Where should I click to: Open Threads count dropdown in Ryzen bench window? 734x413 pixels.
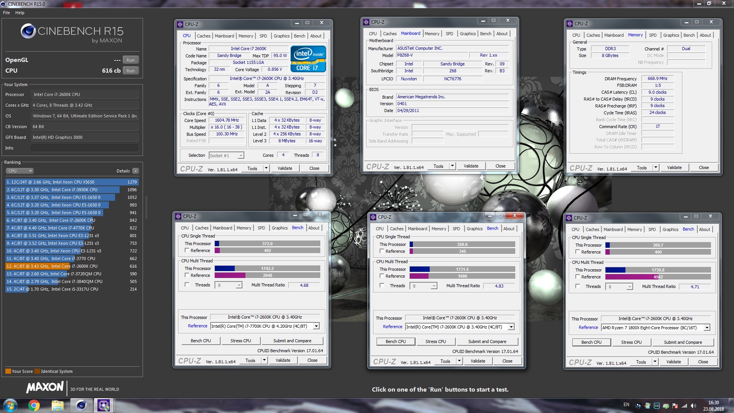pos(619,287)
